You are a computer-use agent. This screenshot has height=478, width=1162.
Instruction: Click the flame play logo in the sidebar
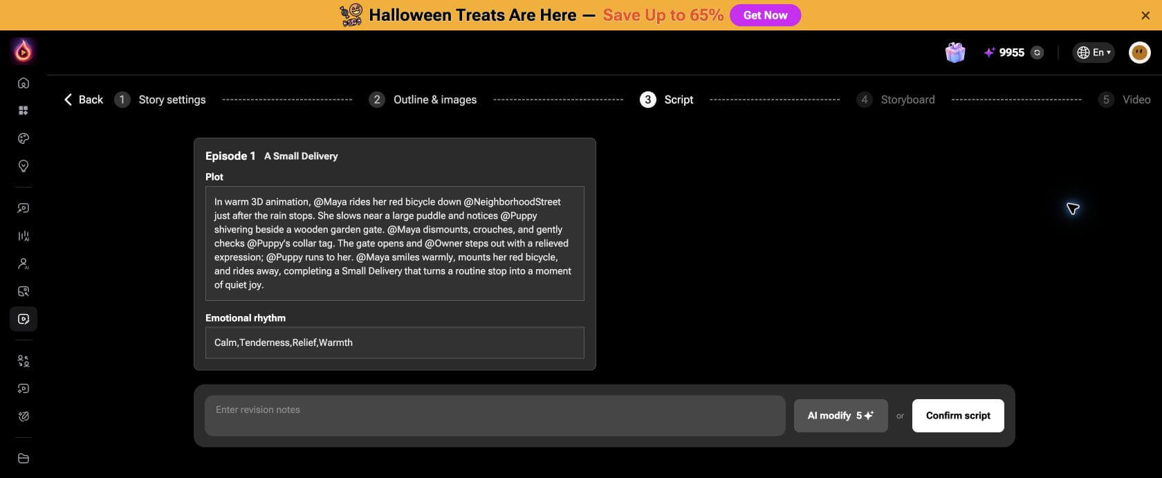(24, 50)
